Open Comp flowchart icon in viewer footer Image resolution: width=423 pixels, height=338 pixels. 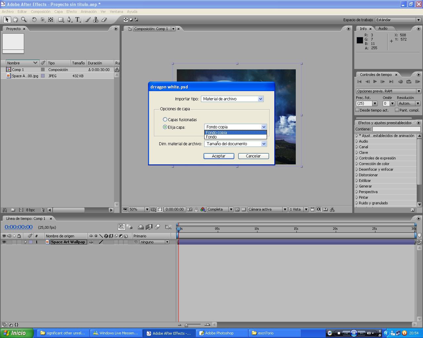coord(332,210)
